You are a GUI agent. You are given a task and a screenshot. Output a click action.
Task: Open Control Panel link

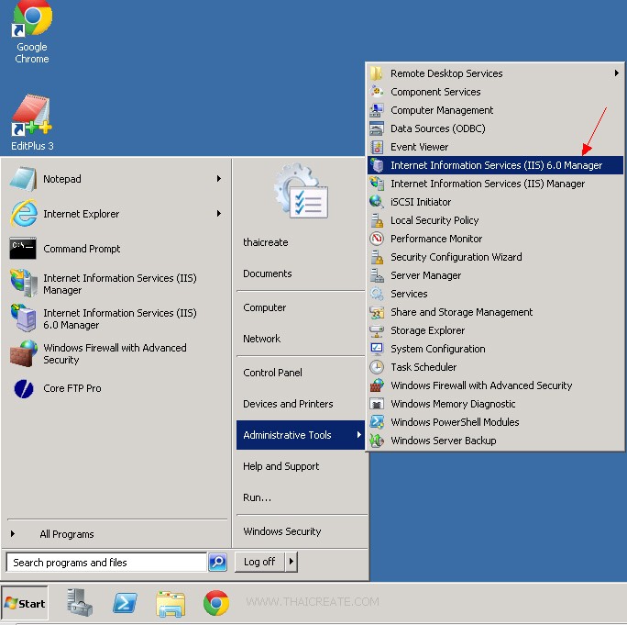[273, 373]
